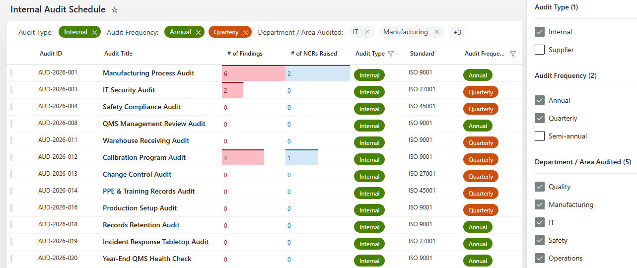Viewport: 637px width, 268px height.
Task: Uncheck the Quality department checkbox
Action: coord(540,187)
